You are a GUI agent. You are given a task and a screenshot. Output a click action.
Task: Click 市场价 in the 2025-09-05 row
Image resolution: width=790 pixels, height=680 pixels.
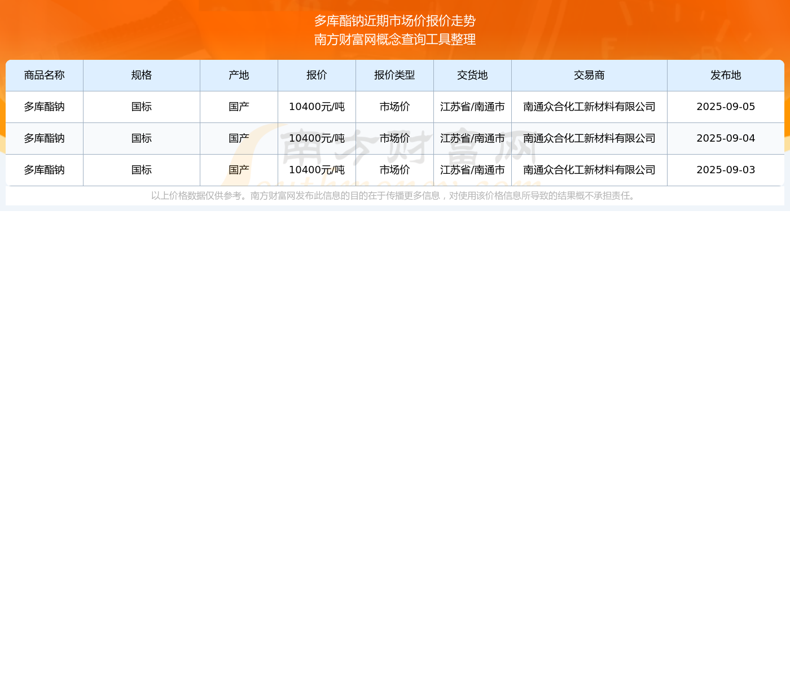(x=395, y=107)
